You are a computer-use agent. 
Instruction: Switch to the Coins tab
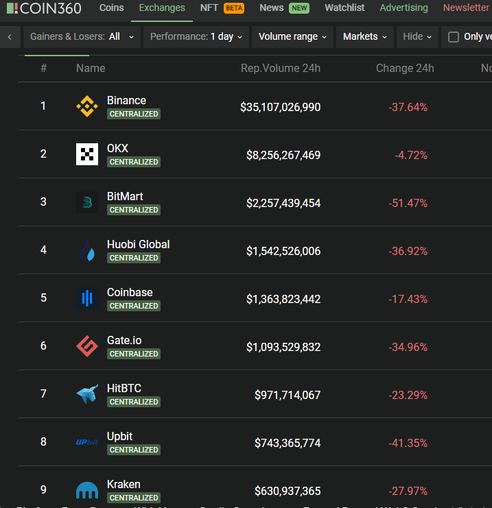(x=112, y=8)
